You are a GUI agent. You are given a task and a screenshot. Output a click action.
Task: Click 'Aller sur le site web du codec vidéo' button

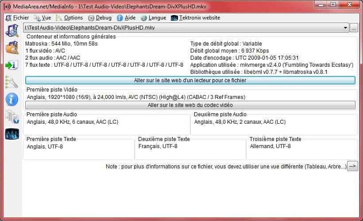pos(190,105)
